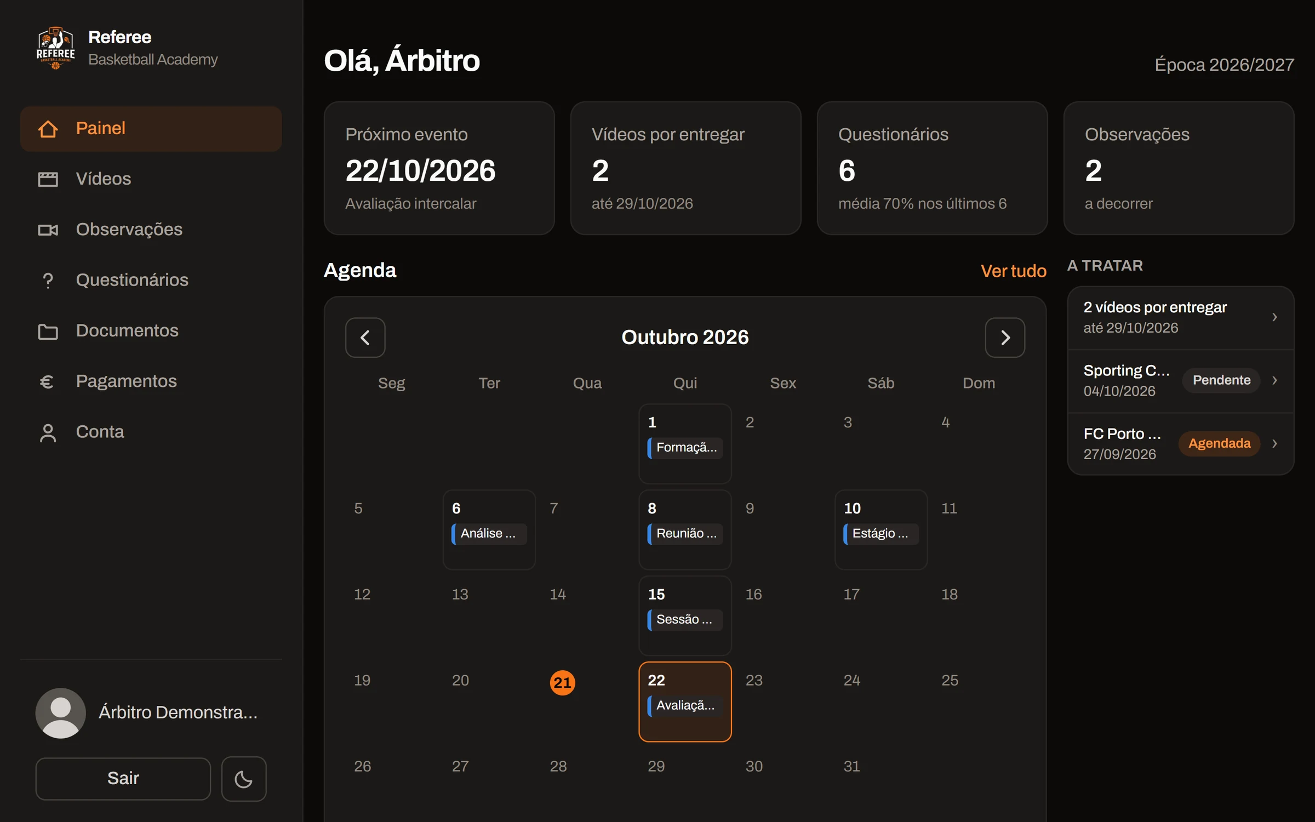Viewport: 1315px width, 822px height.
Task: Click the Documentos folder icon
Action: click(x=48, y=331)
